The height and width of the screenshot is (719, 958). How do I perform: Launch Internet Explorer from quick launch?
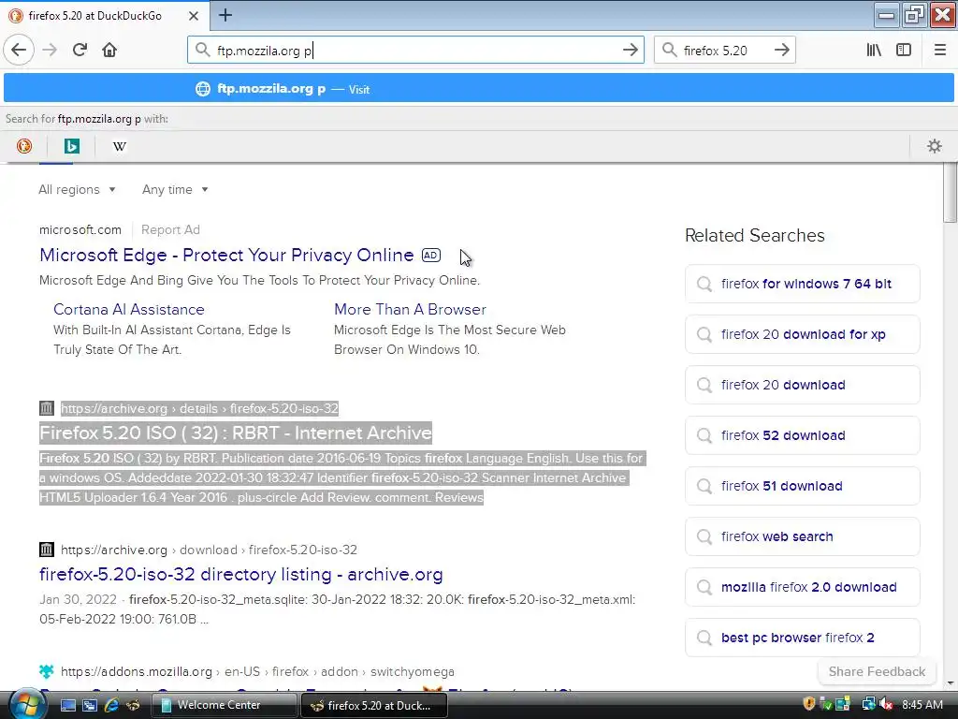click(x=111, y=705)
